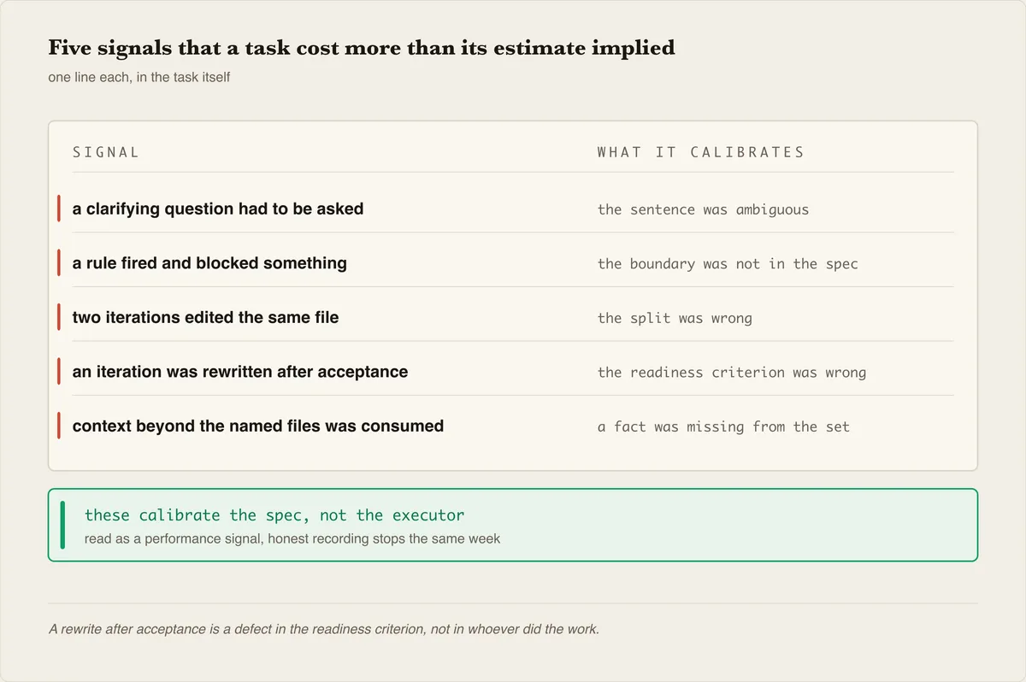This screenshot has height=682, width=1026.
Task: Select 'a rule fired and blocked something'
Action: pos(209,262)
